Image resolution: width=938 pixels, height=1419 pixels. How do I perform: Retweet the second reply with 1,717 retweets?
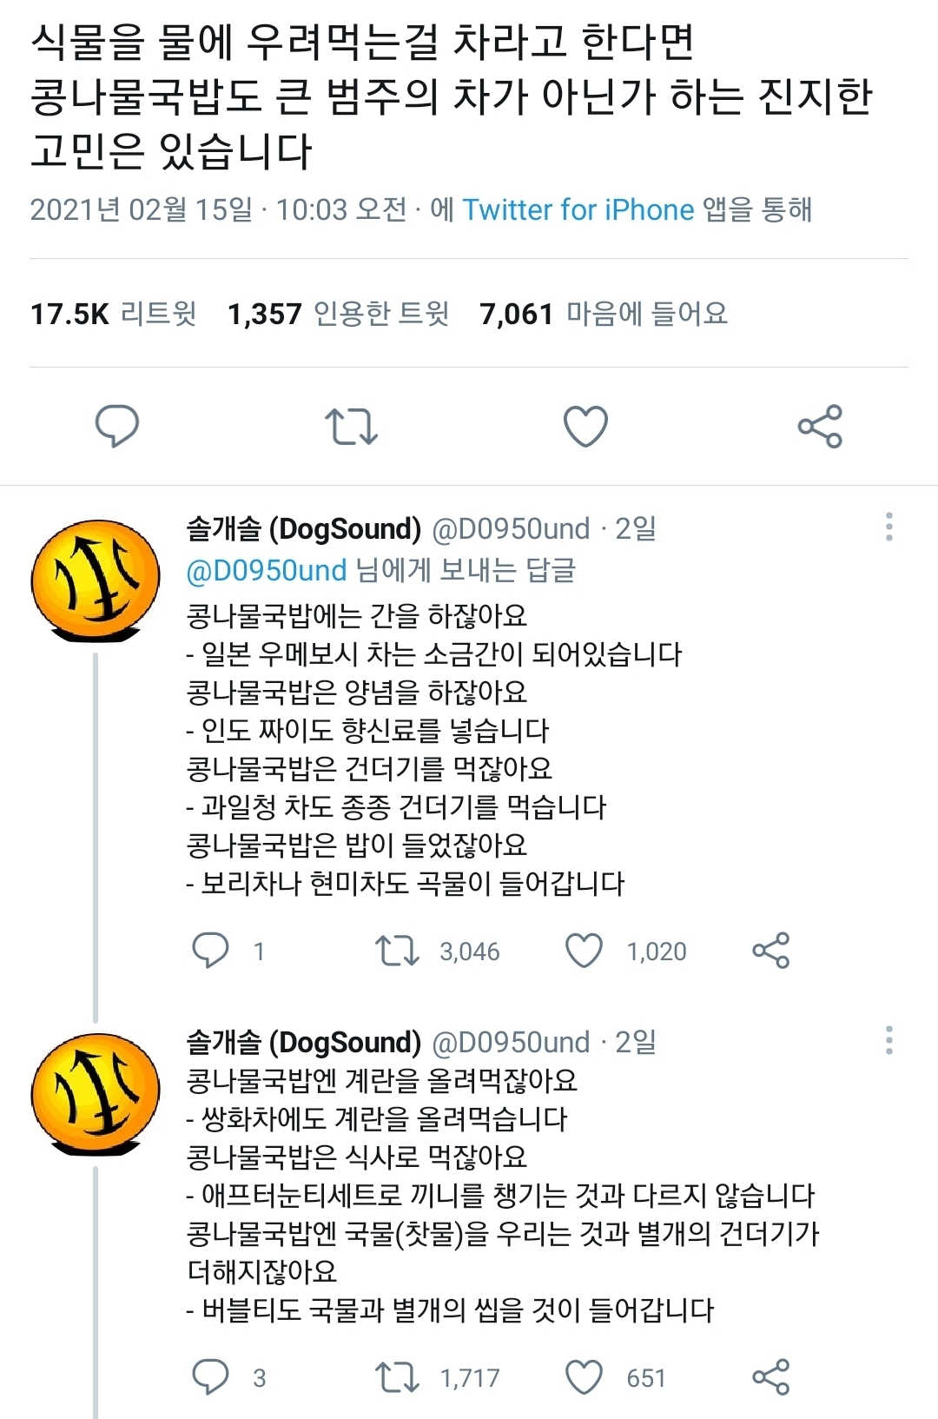click(397, 1377)
